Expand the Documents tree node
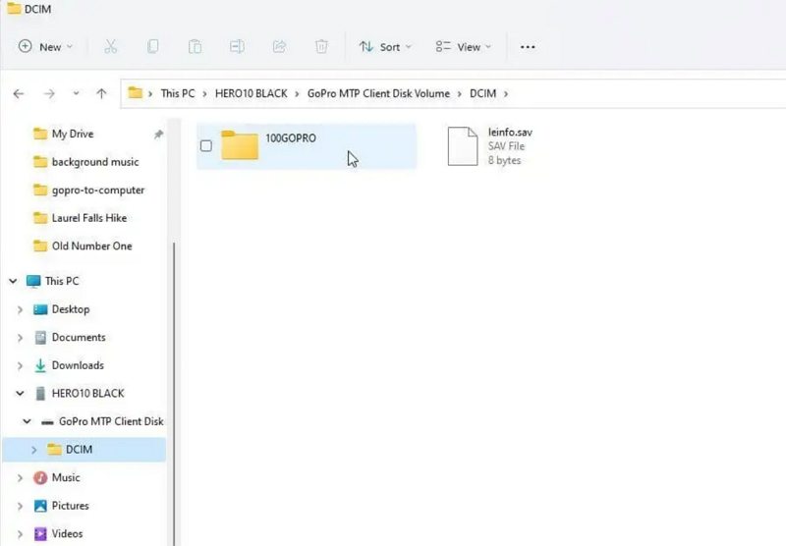Viewport: 786px width, 546px height. pos(20,338)
